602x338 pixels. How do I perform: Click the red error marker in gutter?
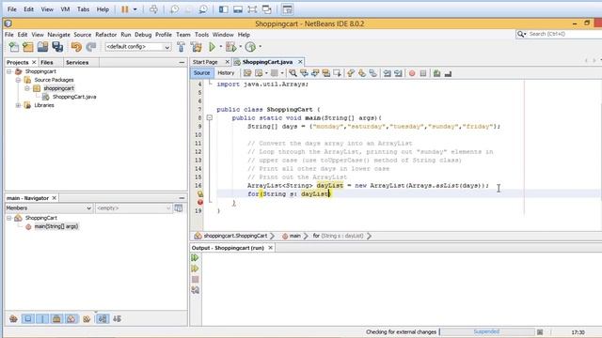coord(200,202)
